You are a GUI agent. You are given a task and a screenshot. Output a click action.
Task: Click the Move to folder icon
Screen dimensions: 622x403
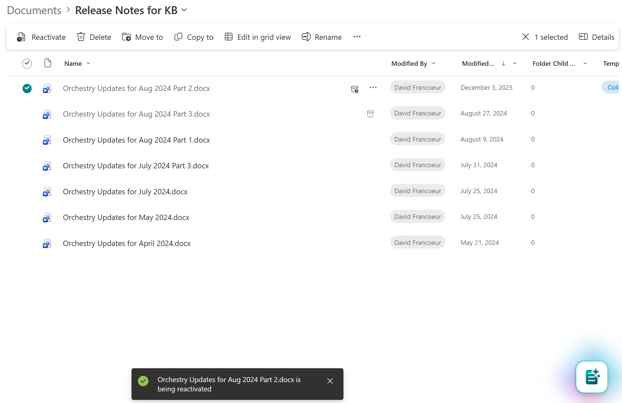pos(126,37)
